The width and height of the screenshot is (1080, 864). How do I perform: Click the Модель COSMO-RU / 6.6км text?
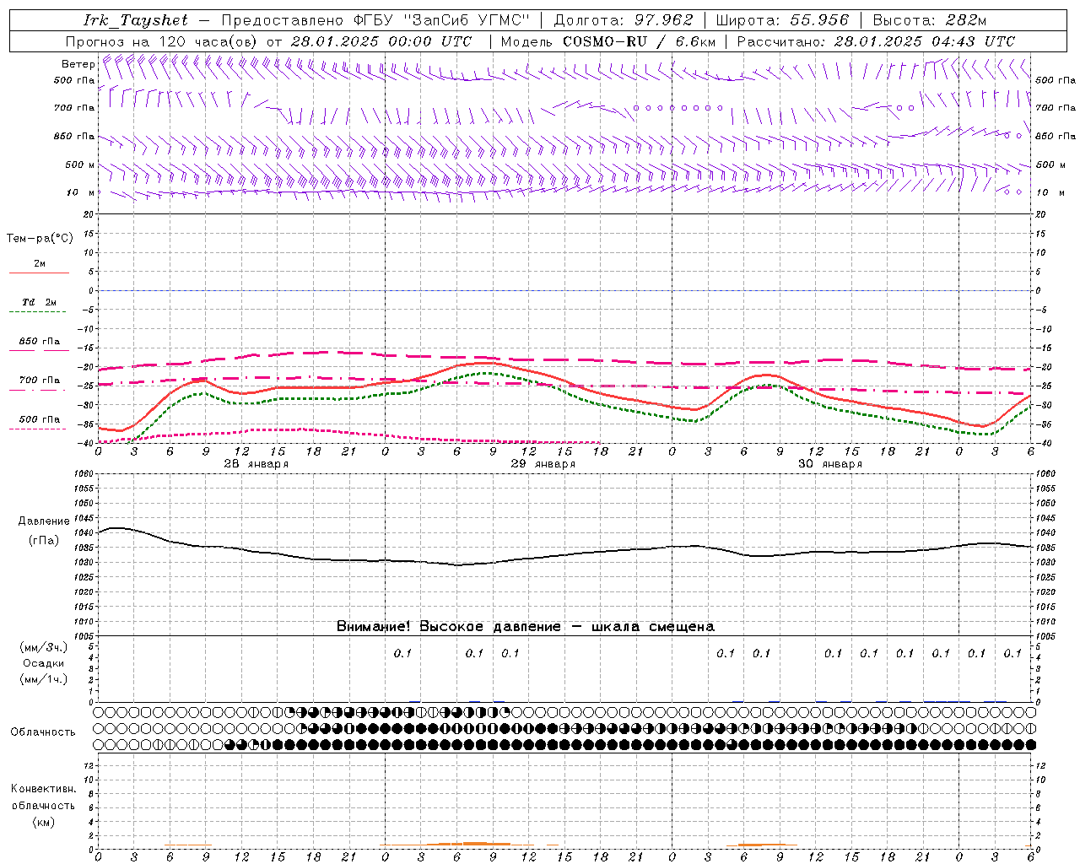point(608,41)
